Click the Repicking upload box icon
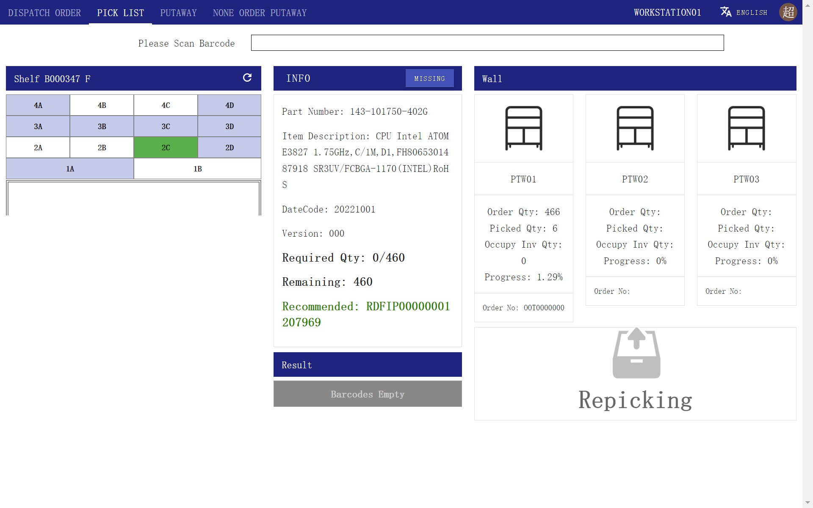The width and height of the screenshot is (813, 508). [636, 353]
